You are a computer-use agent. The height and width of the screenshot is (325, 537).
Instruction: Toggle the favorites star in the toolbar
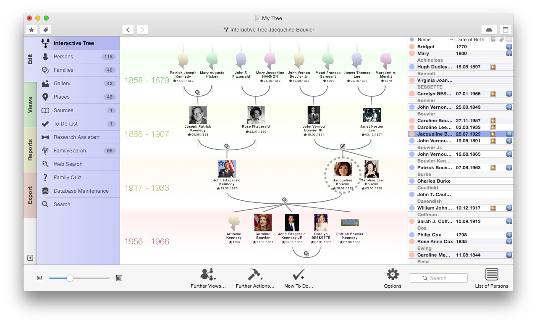pyautogui.click(x=31, y=29)
